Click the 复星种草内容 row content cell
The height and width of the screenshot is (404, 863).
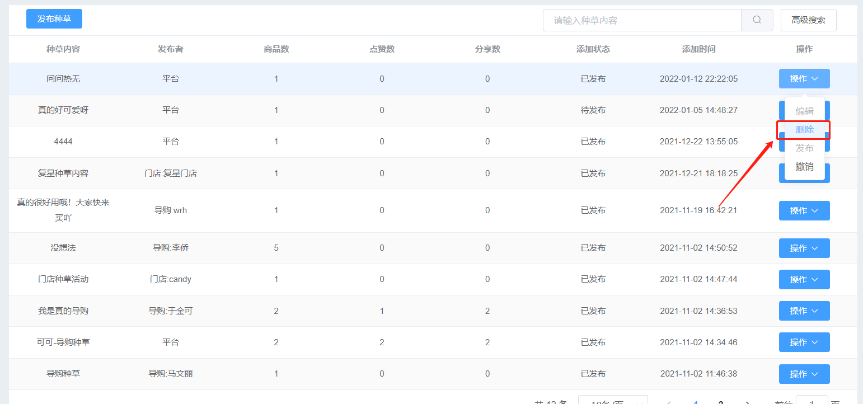point(63,173)
